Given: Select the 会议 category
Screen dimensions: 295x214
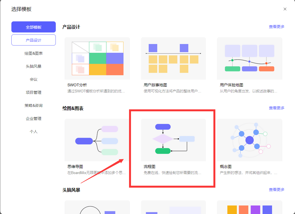Looking at the screenshot, I should point(34,79).
